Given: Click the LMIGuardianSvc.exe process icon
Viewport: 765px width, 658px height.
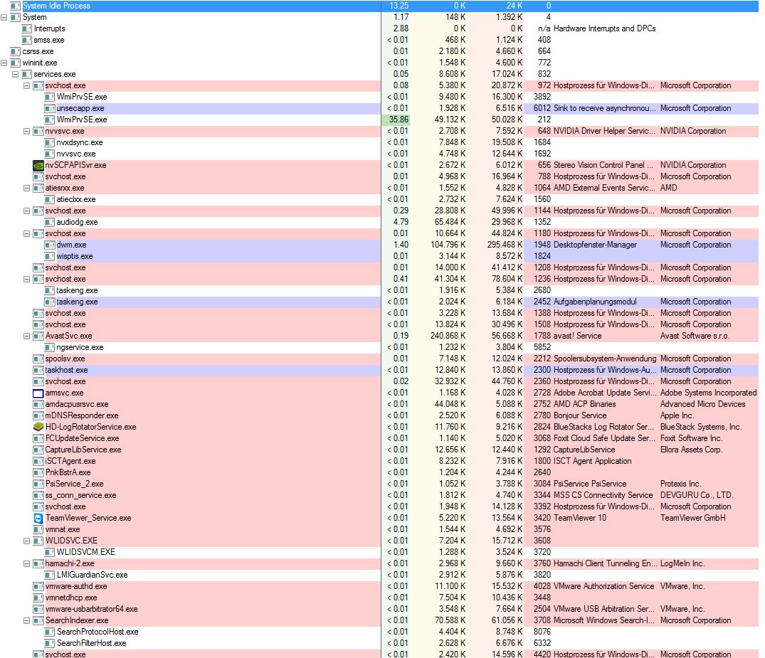Looking at the screenshot, I should point(49,575).
